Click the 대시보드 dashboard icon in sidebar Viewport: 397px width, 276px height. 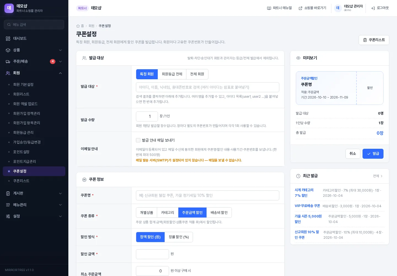point(8,39)
